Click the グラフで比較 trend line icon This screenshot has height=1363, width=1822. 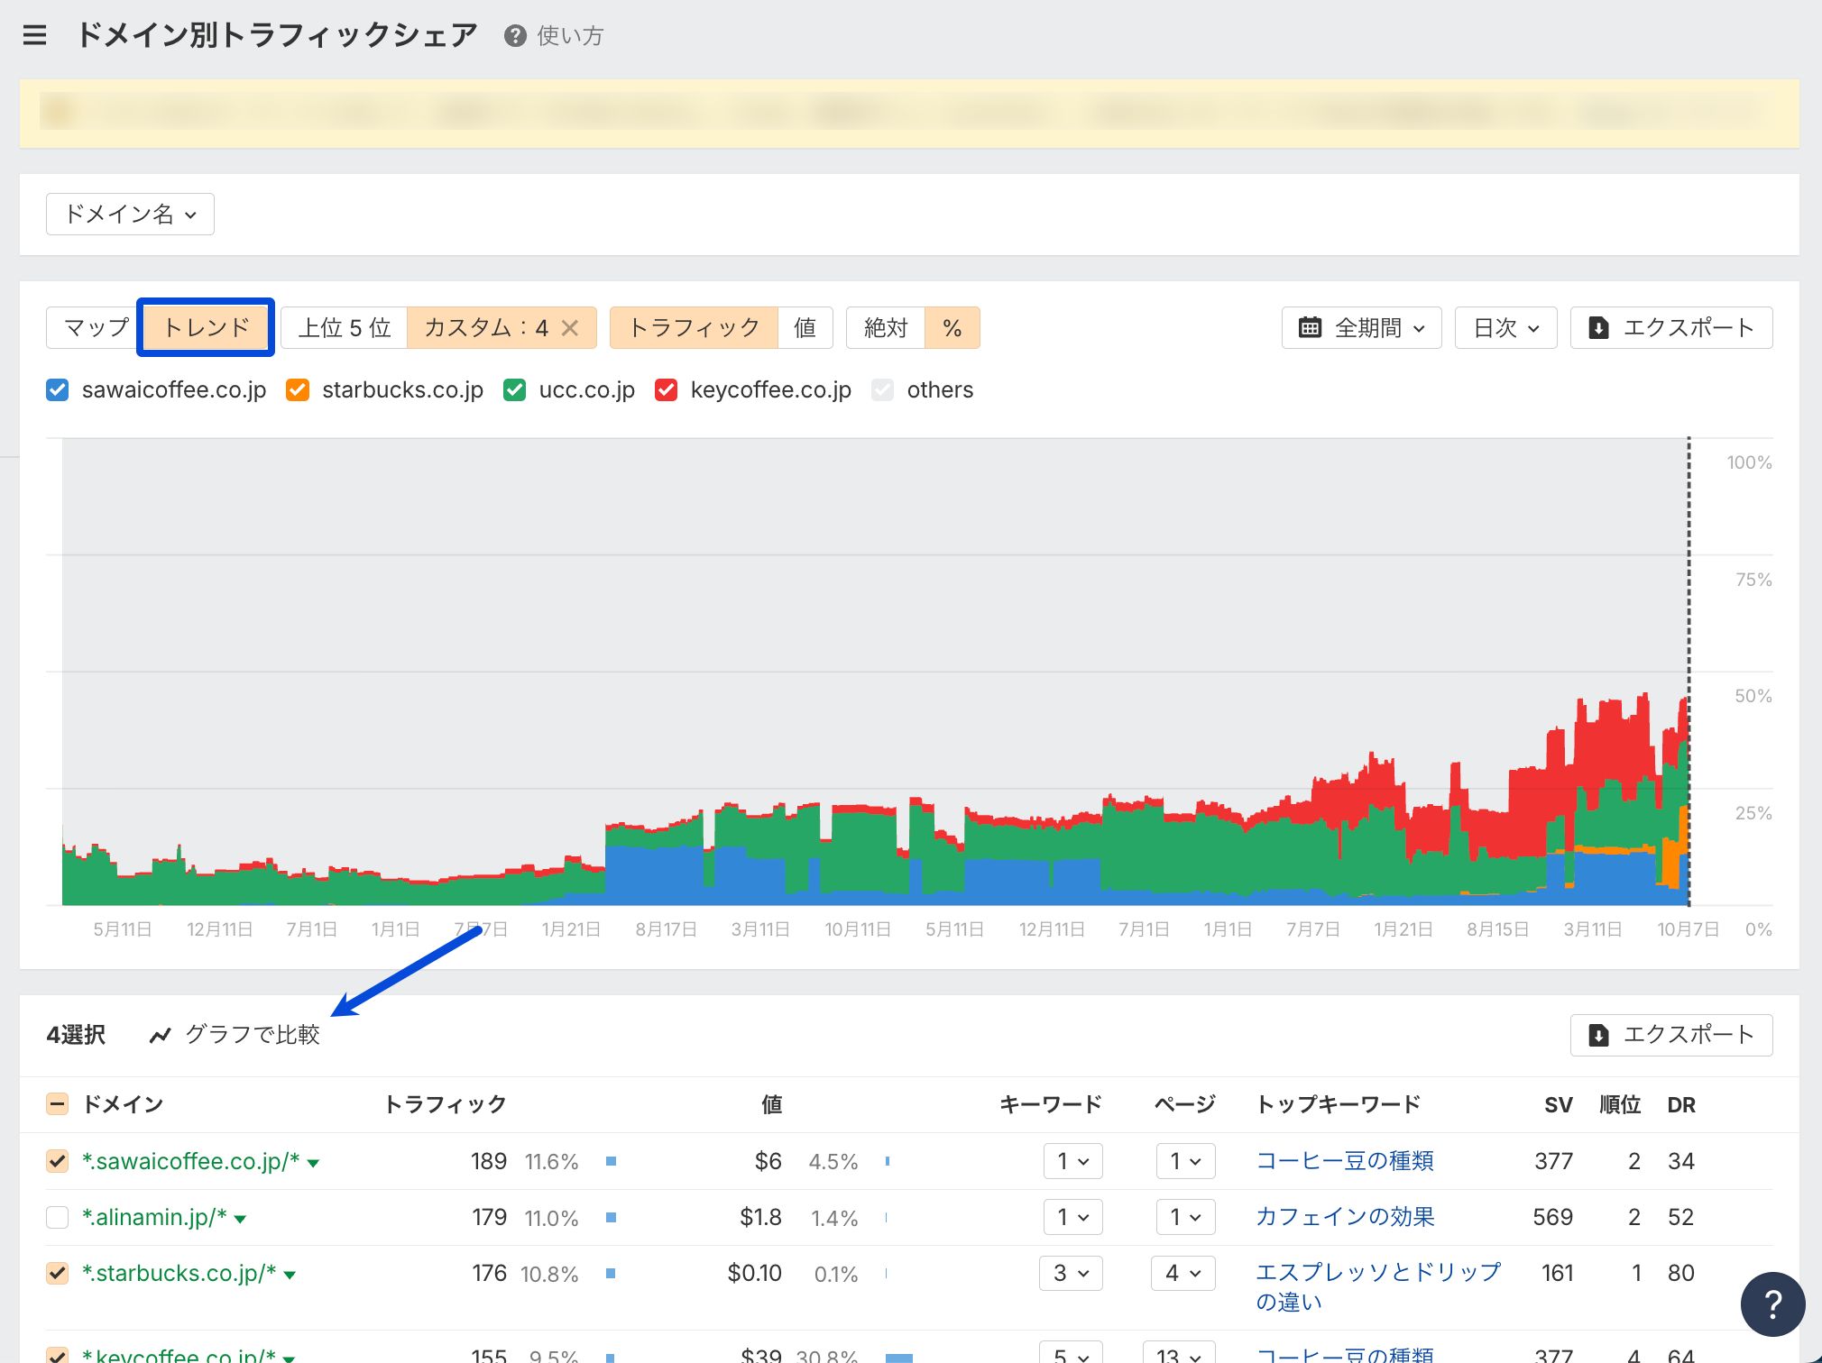point(161,1035)
